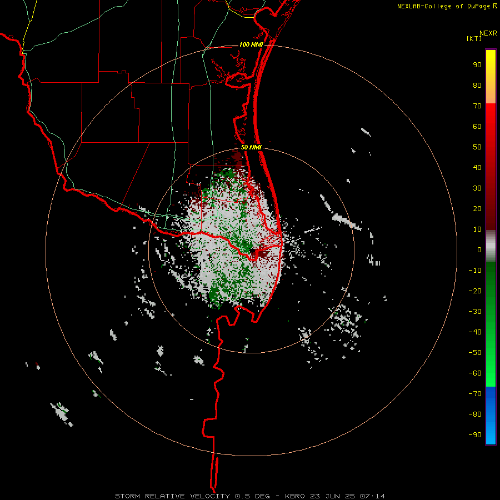The height and width of the screenshot is (500, 500).
Task: Click the -10 value on the velocity scale
Action: [x=475, y=271]
